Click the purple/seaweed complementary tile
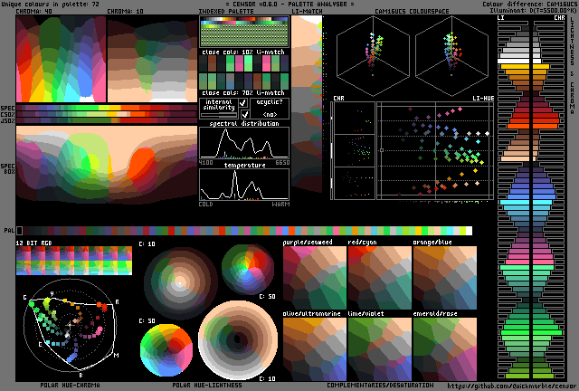 coord(315,278)
